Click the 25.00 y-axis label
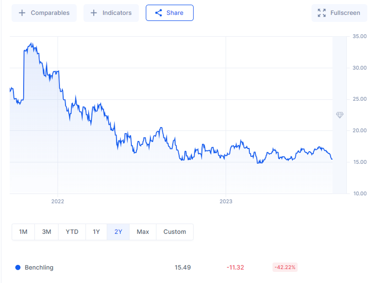This screenshot has height=283, width=377. [360, 99]
